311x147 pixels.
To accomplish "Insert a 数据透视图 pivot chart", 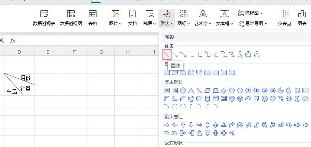I will tap(71, 18).
